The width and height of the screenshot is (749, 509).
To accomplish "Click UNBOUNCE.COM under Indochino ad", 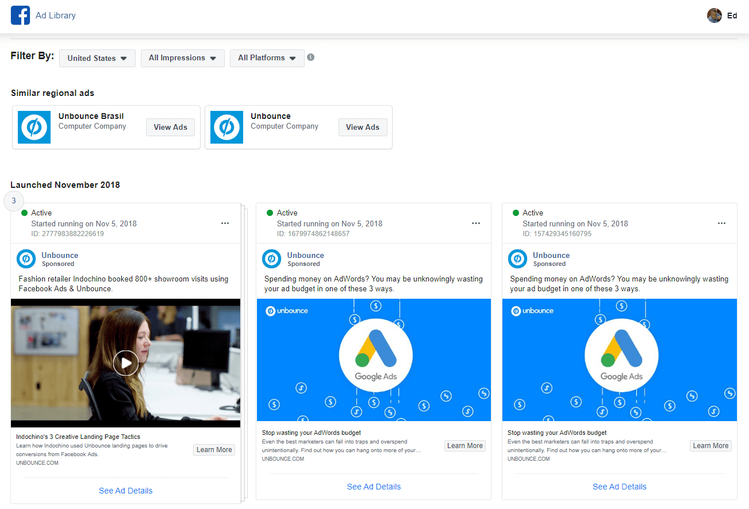I will click(x=37, y=463).
